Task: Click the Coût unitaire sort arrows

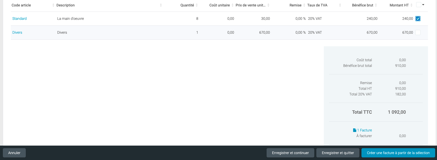Action: pos(233,5)
